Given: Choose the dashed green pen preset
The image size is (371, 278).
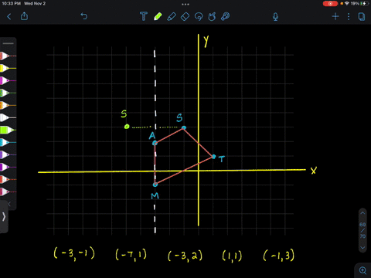Looking at the screenshot, I should (x=8, y=93).
